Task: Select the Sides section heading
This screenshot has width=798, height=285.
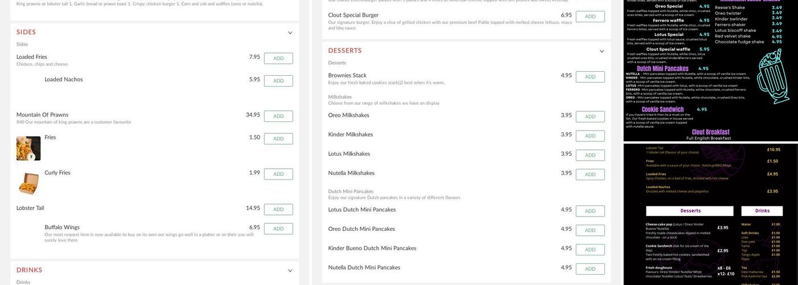Action: click(x=26, y=32)
